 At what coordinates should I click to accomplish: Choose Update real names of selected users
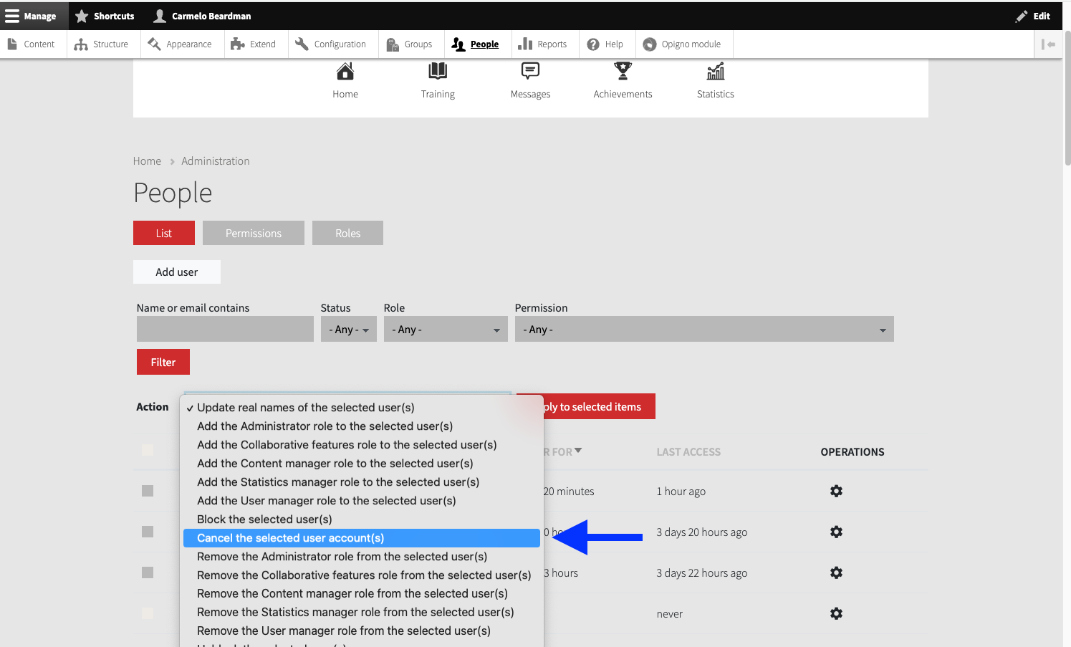(x=362, y=408)
